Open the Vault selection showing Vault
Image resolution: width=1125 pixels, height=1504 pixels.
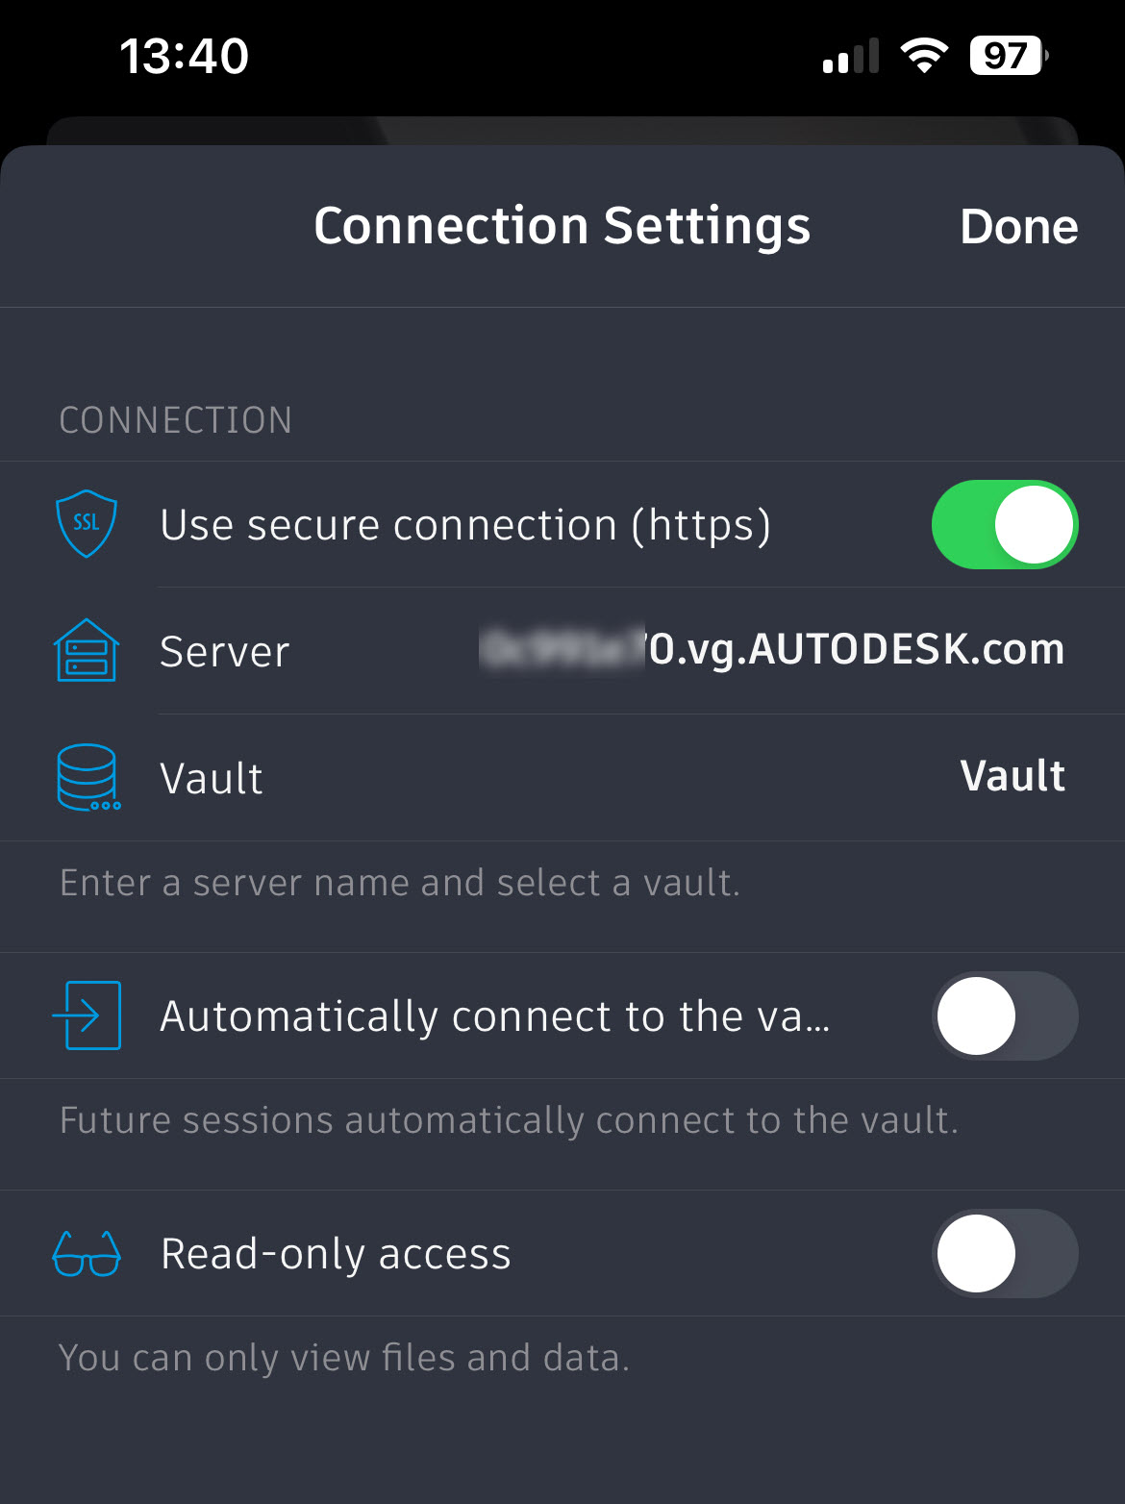click(x=1012, y=775)
